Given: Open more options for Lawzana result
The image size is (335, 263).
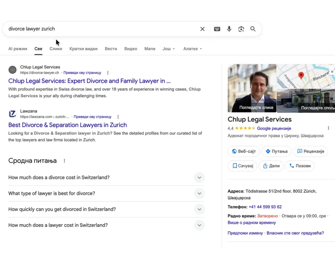Looking at the screenshot, I should (118, 117).
